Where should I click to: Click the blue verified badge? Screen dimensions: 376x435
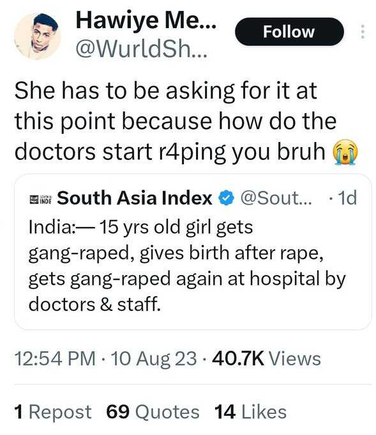pos(227,198)
